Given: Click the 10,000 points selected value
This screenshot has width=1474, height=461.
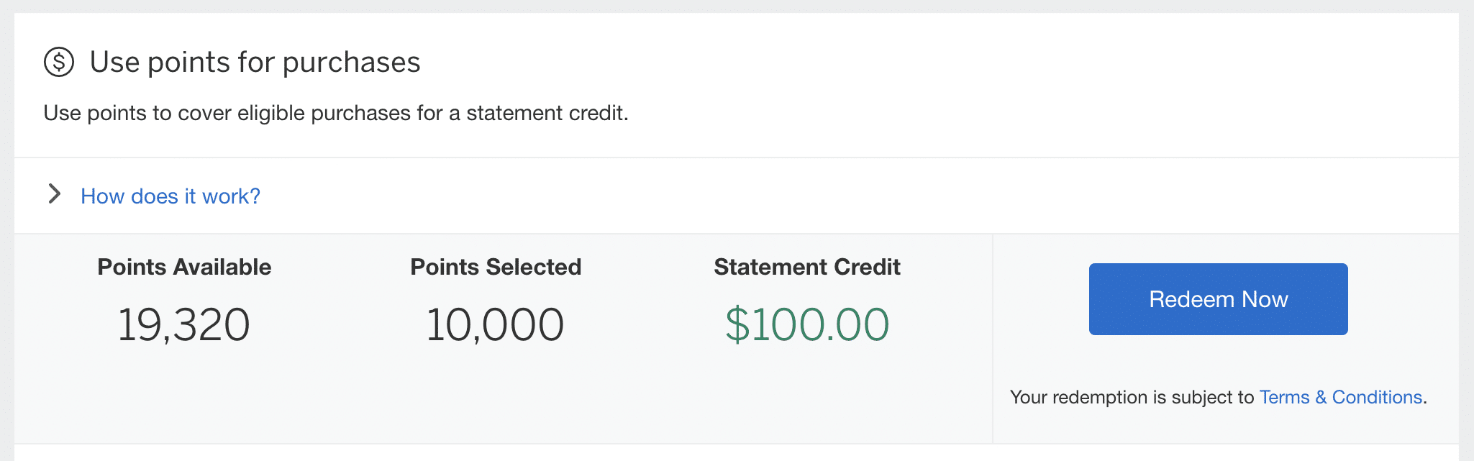Looking at the screenshot, I should [495, 324].
